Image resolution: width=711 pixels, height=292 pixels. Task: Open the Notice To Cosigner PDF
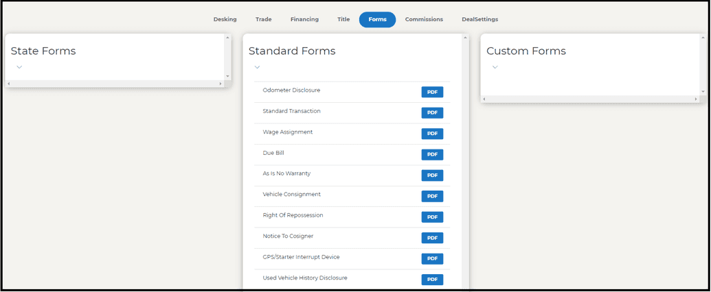(x=432, y=238)
